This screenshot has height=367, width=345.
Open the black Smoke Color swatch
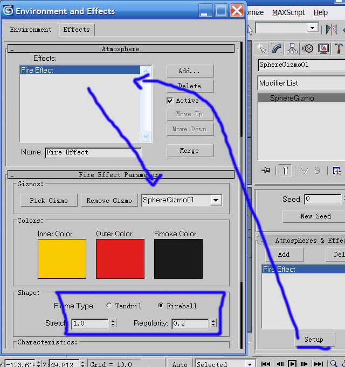[178, 259]
